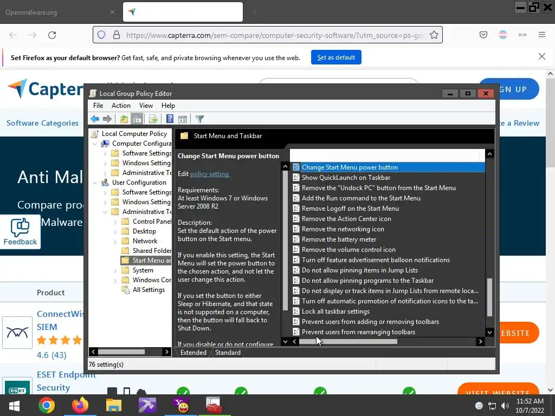555x416 pixels.
Task: Click the Up one level folder icon
Action: [x=124, y=119]
